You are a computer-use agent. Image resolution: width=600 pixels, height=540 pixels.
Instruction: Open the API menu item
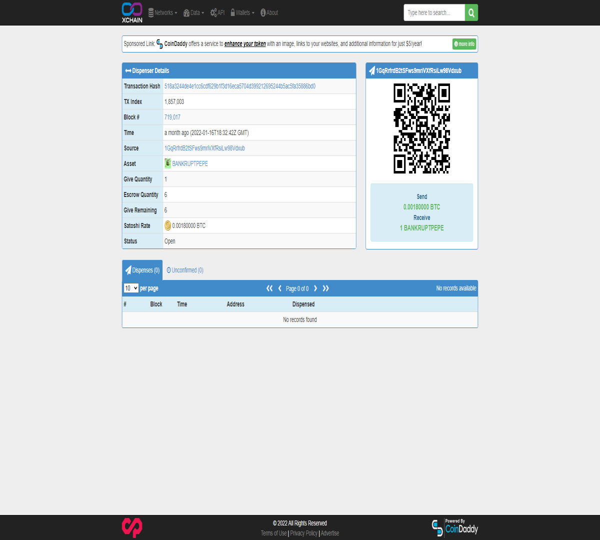(217, 12)
